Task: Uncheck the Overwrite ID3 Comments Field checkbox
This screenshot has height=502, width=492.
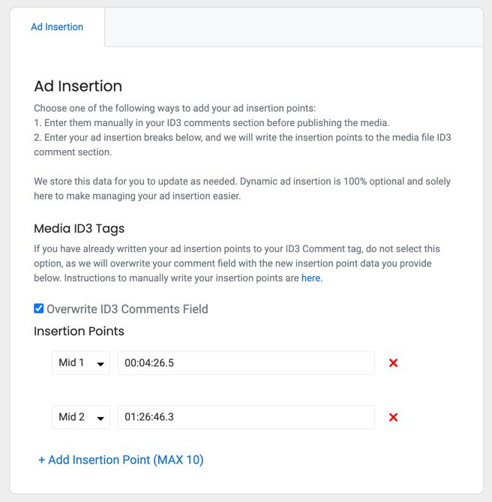Action: click(39, 308)
